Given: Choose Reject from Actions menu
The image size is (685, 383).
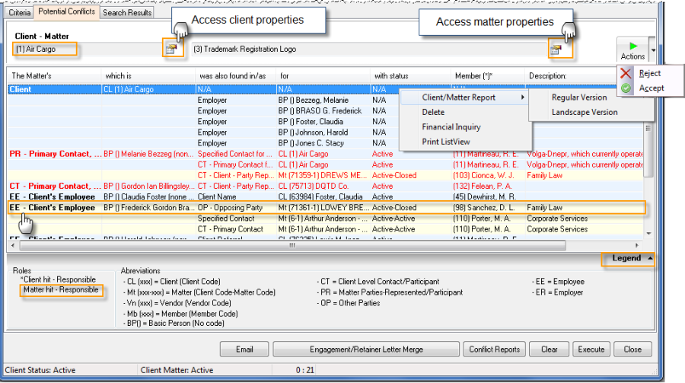Looking at the screenshot, I should 650,73.
